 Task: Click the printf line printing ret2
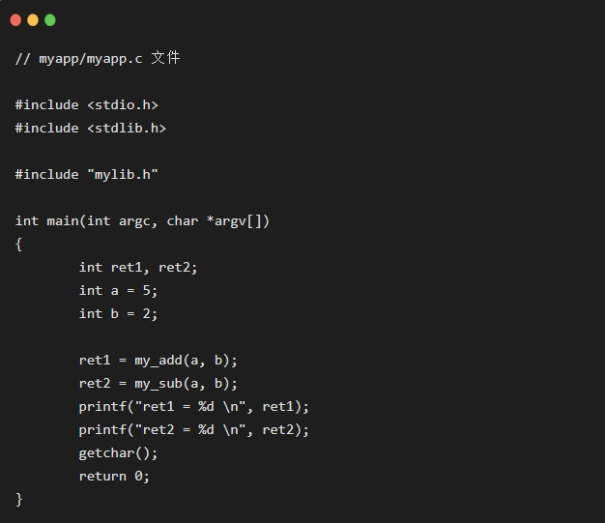point(194,430)
